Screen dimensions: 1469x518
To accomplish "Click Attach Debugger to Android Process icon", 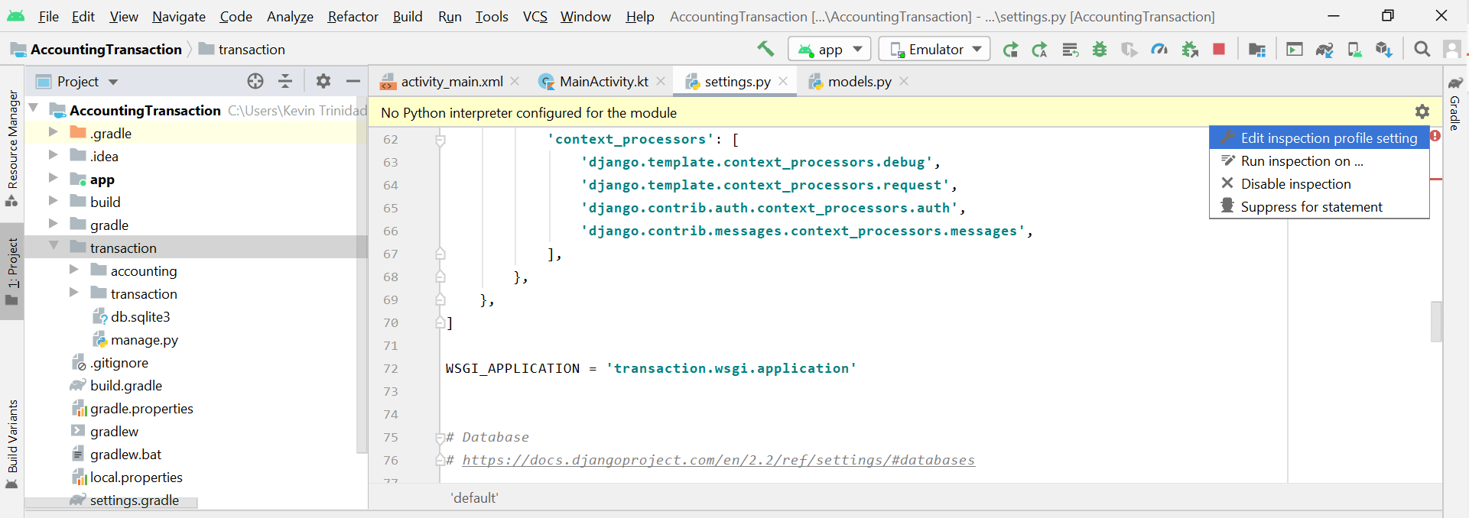I will [1190, 50].
